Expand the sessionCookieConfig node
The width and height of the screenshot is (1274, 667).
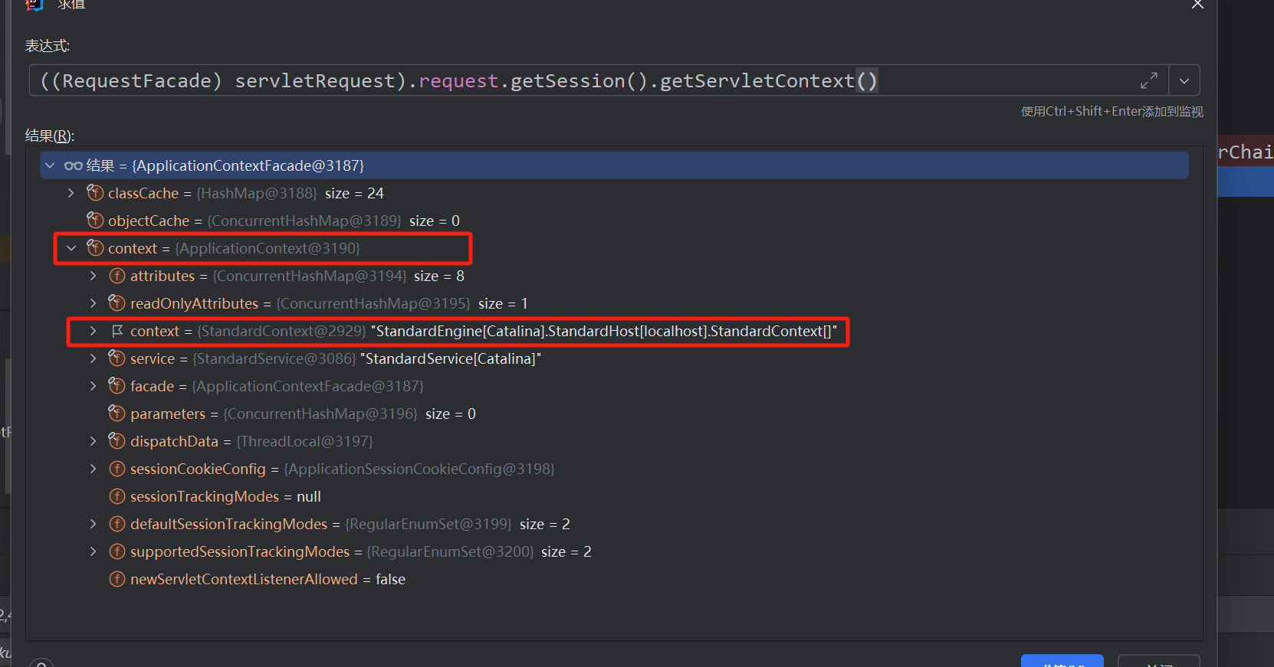94,469
